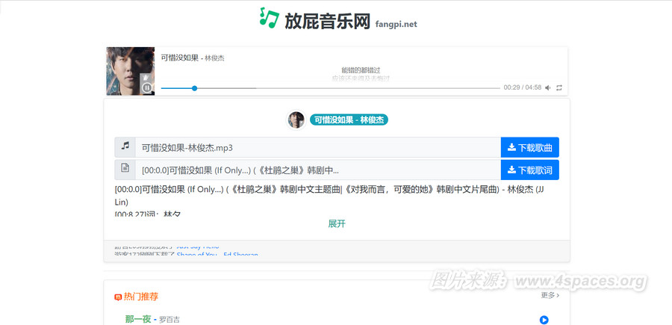This screenshot has width=672, height=325.
Task: Click the document icon beside lyrics field
Action: tap(125, 169)
